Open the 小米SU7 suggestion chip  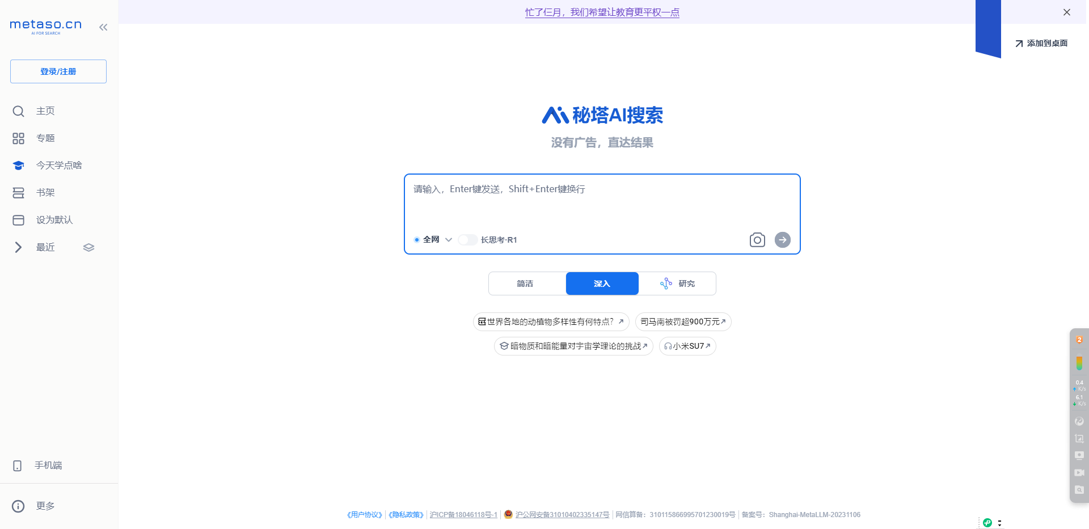pos(687,346)
